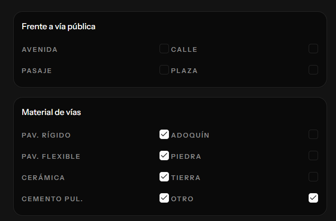Viewport: 336px width, 221px height.
Task: Click the AVENIDA text label
Action: (x=40, y=49)
